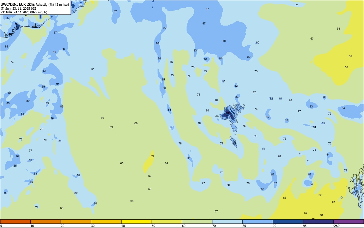The height and width of the screenshot is (228, 364).
Task: Click the "20" legend tick label
Action: pyautogui.click(x=63, y=226)
